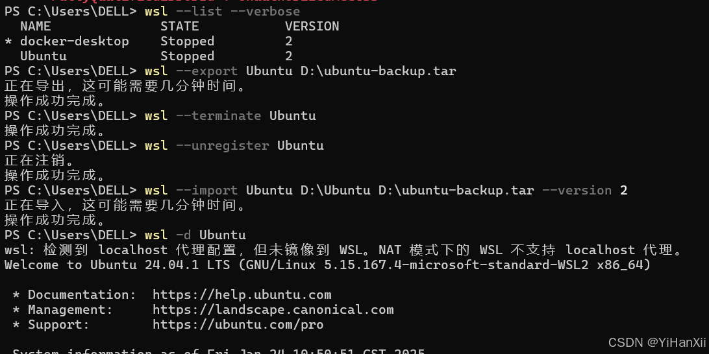The width and height of the screenshot is (709, 354).
Task: Click the 'wsl -d Ubuntu' command line
Action: (x=195, y=235)
